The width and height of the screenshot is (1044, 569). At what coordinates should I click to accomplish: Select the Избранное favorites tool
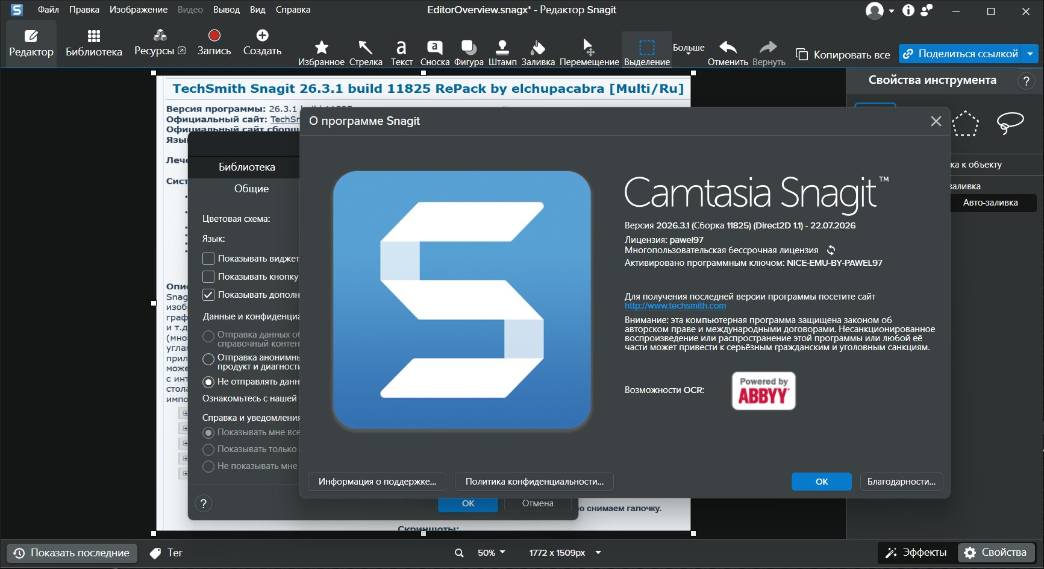coord(322,52)
